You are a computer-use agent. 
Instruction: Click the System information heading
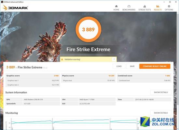(x=16, y=92)
